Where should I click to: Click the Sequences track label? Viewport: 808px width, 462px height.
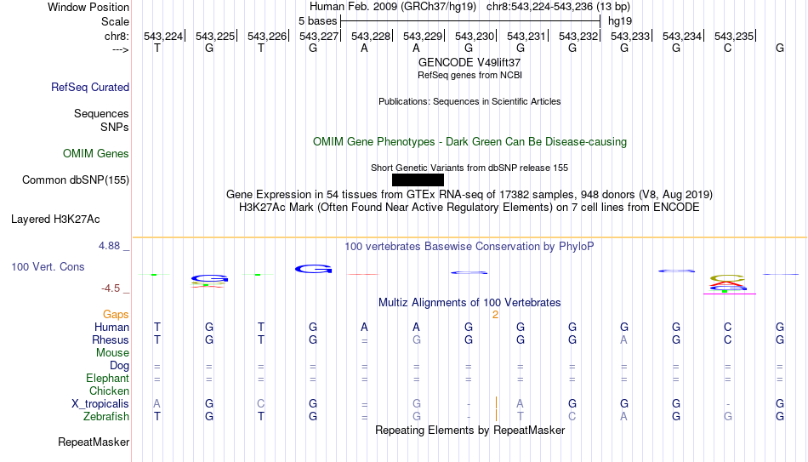(x=101, y=113)
